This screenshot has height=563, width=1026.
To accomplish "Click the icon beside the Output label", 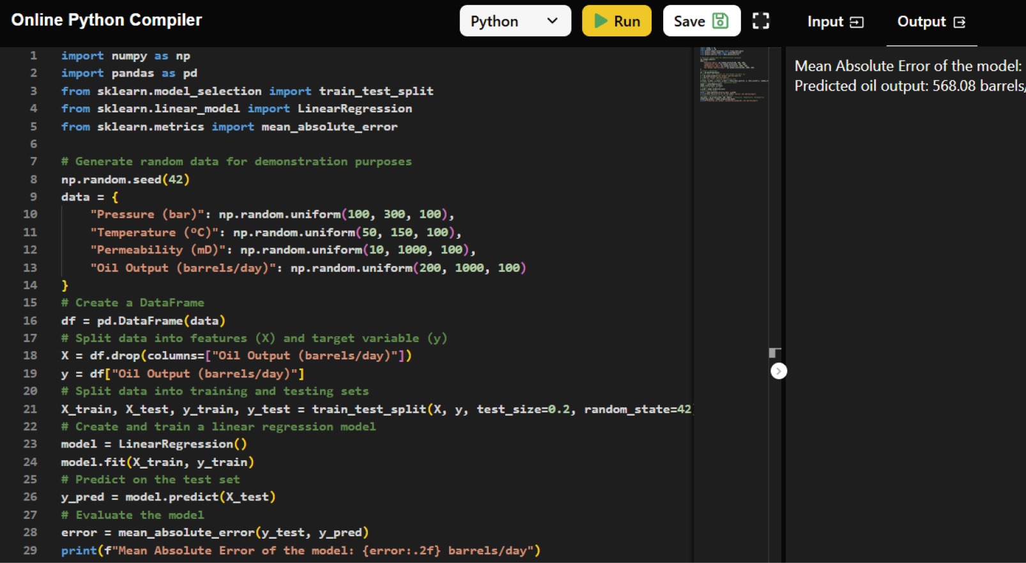I will coord(959,22).
